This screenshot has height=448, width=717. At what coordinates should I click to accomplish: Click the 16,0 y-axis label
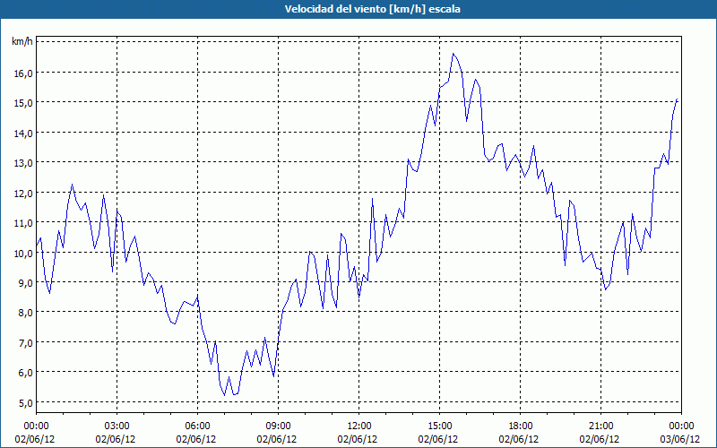tap(22, 73)
